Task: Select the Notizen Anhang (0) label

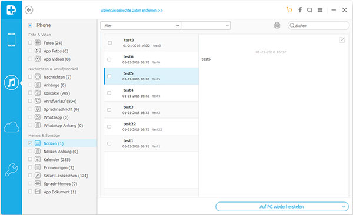Action: [61, 152]
